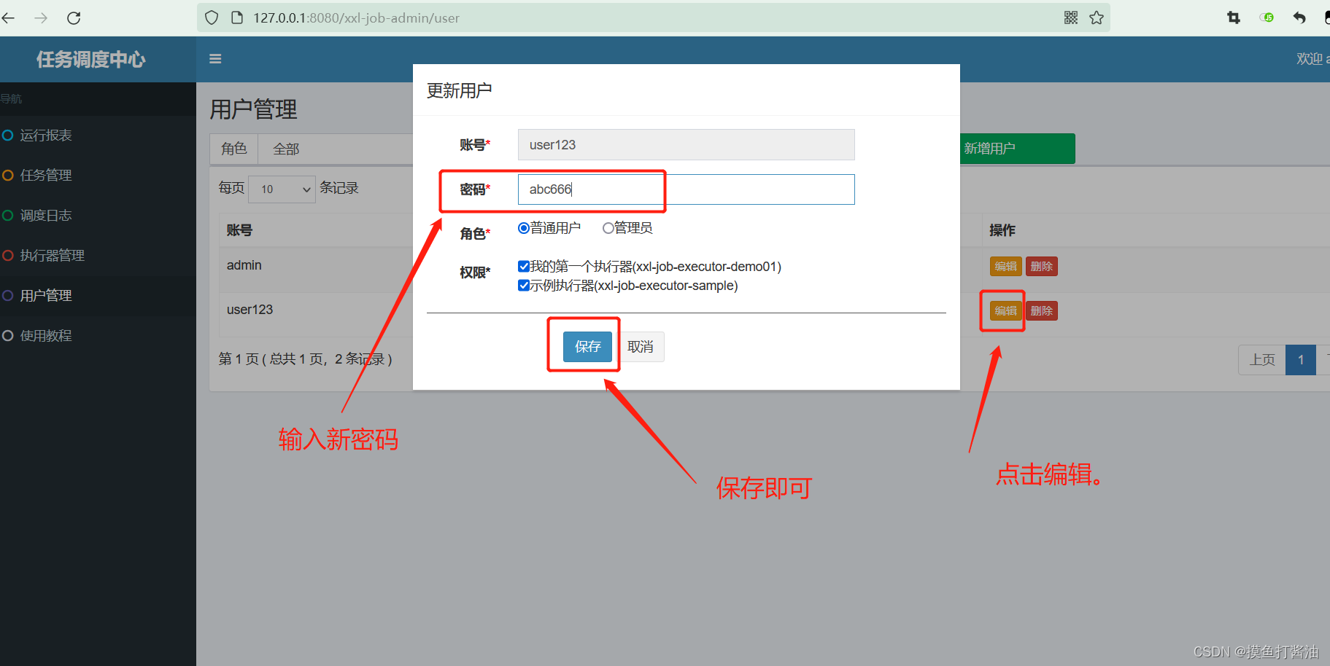Click the undo arrow icon in toolbar

pos(1299,17)
